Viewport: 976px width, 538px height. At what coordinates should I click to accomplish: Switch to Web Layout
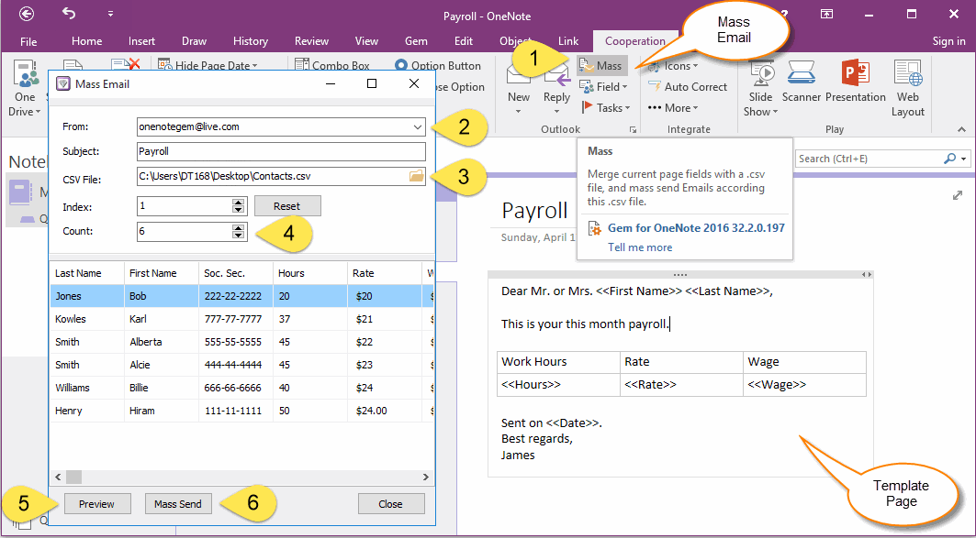907,89
